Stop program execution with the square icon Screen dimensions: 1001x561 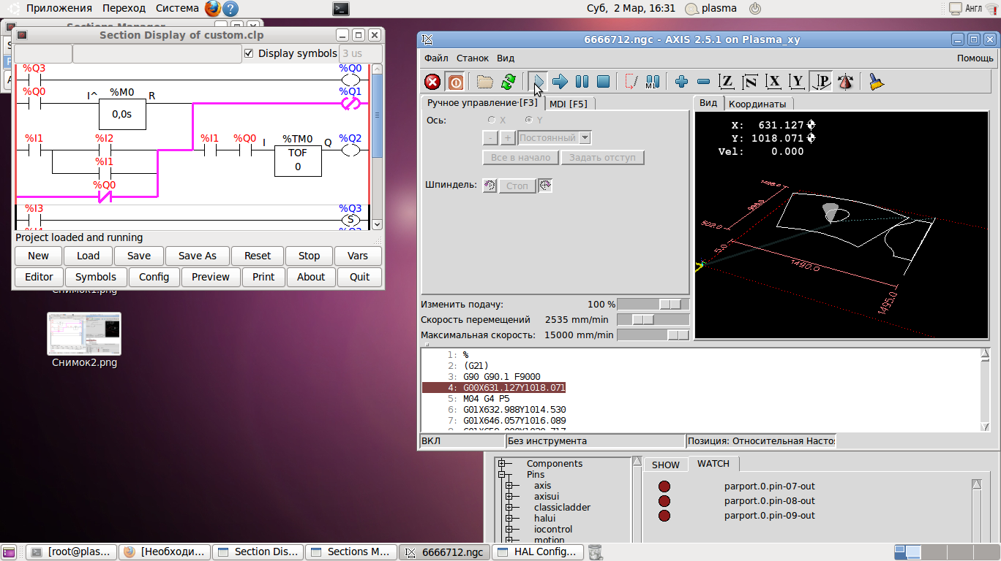click(x=603, y=82)
